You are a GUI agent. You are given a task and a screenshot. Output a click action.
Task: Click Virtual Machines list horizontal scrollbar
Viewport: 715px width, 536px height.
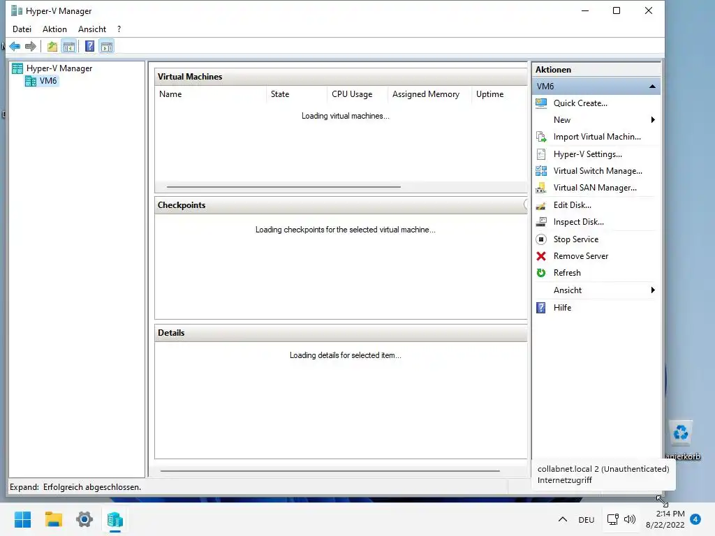(283, 187)
